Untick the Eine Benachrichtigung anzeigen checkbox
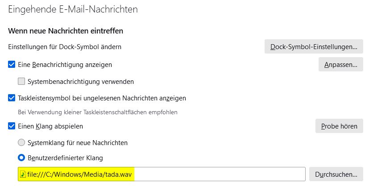This screenshot has width=369, height=187. [x=12, y=65]
